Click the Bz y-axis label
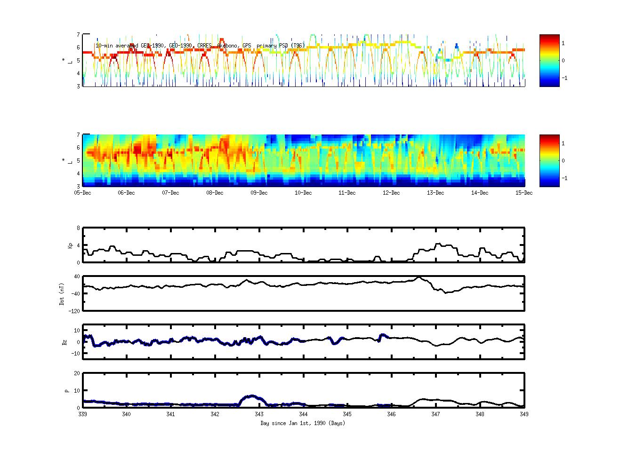 coord(64,342)
